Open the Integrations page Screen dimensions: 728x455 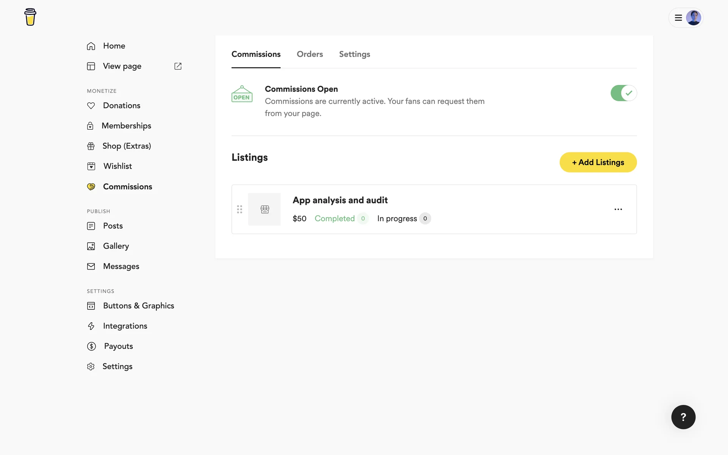pos(125,326)
